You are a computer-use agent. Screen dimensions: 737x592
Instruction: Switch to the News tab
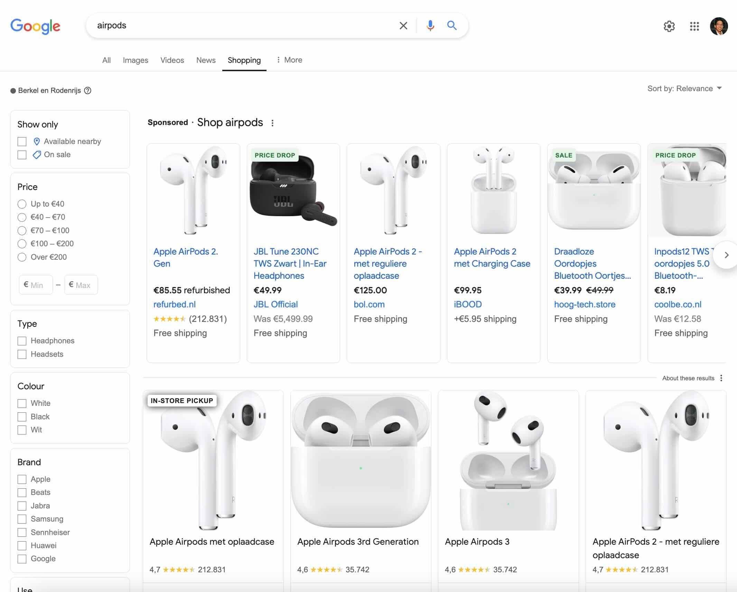click(206, 60)
